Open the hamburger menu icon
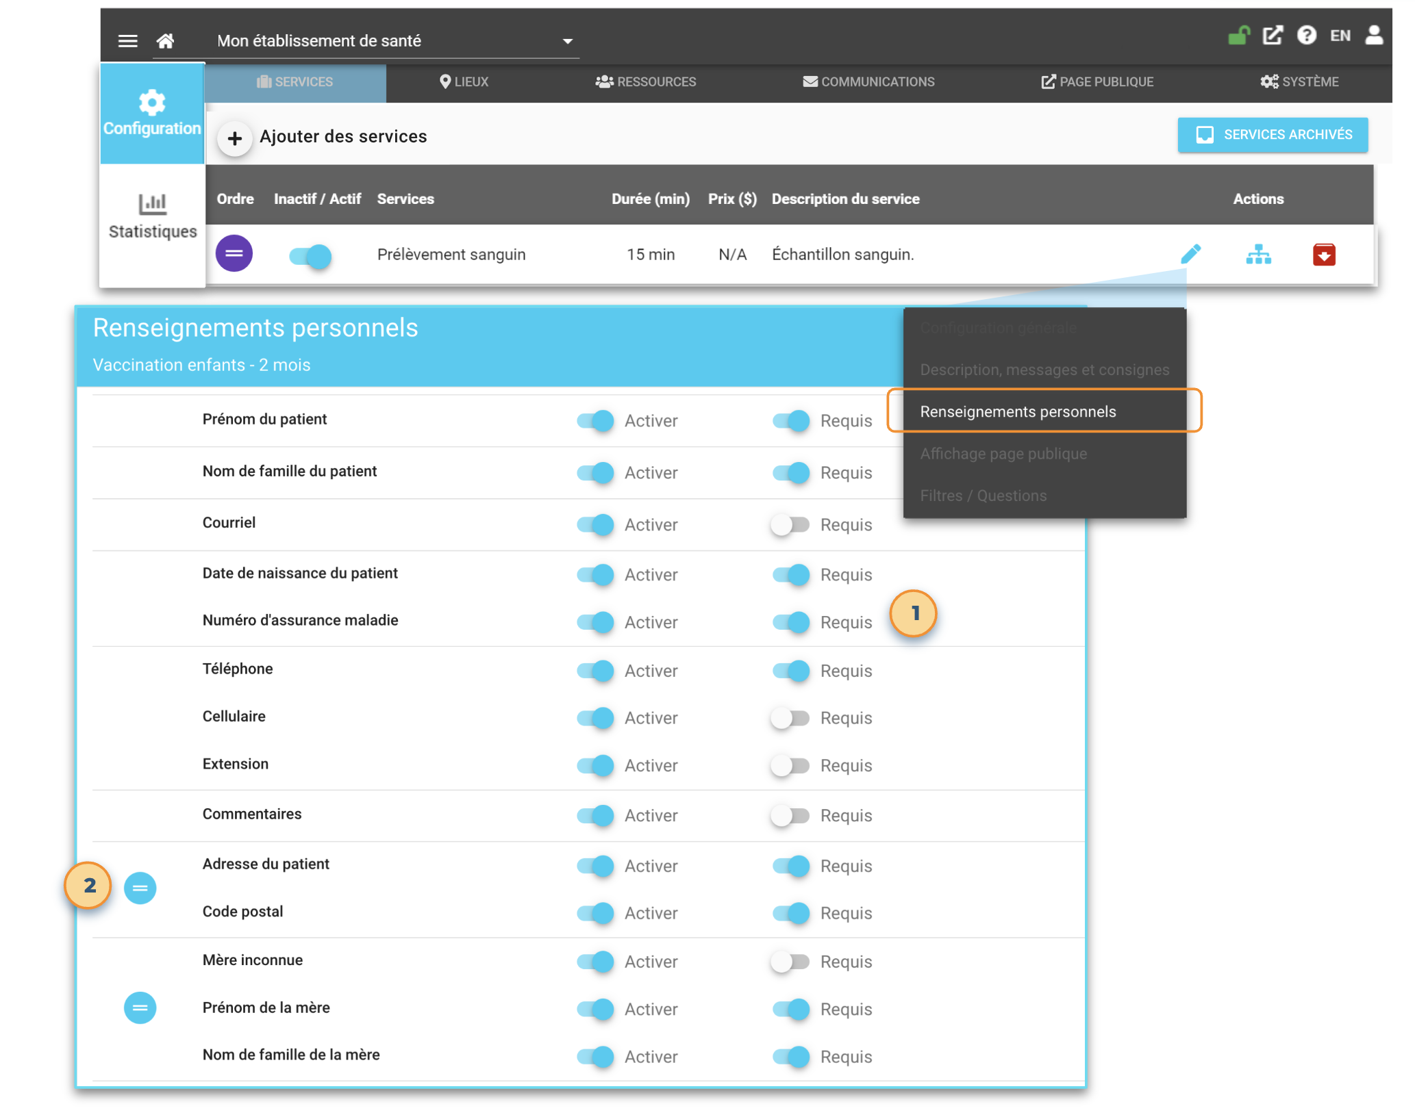 (127, 41)
